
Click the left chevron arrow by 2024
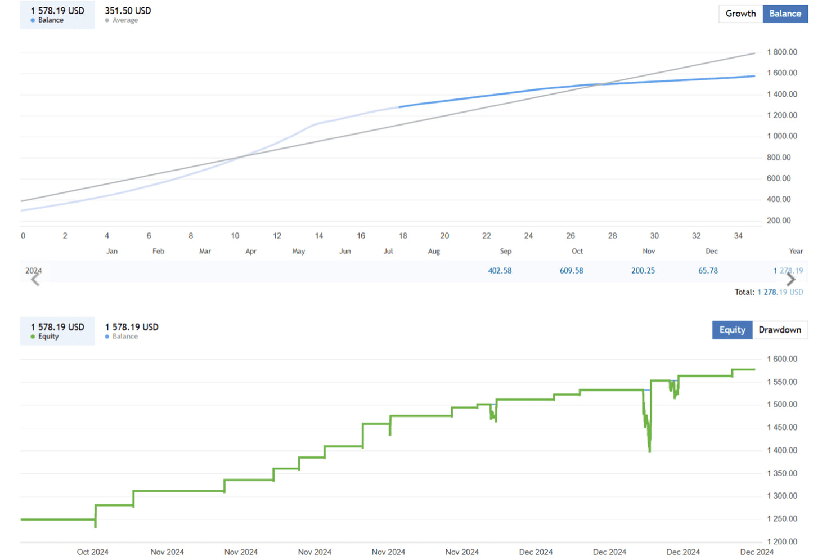tap(35, 280)
